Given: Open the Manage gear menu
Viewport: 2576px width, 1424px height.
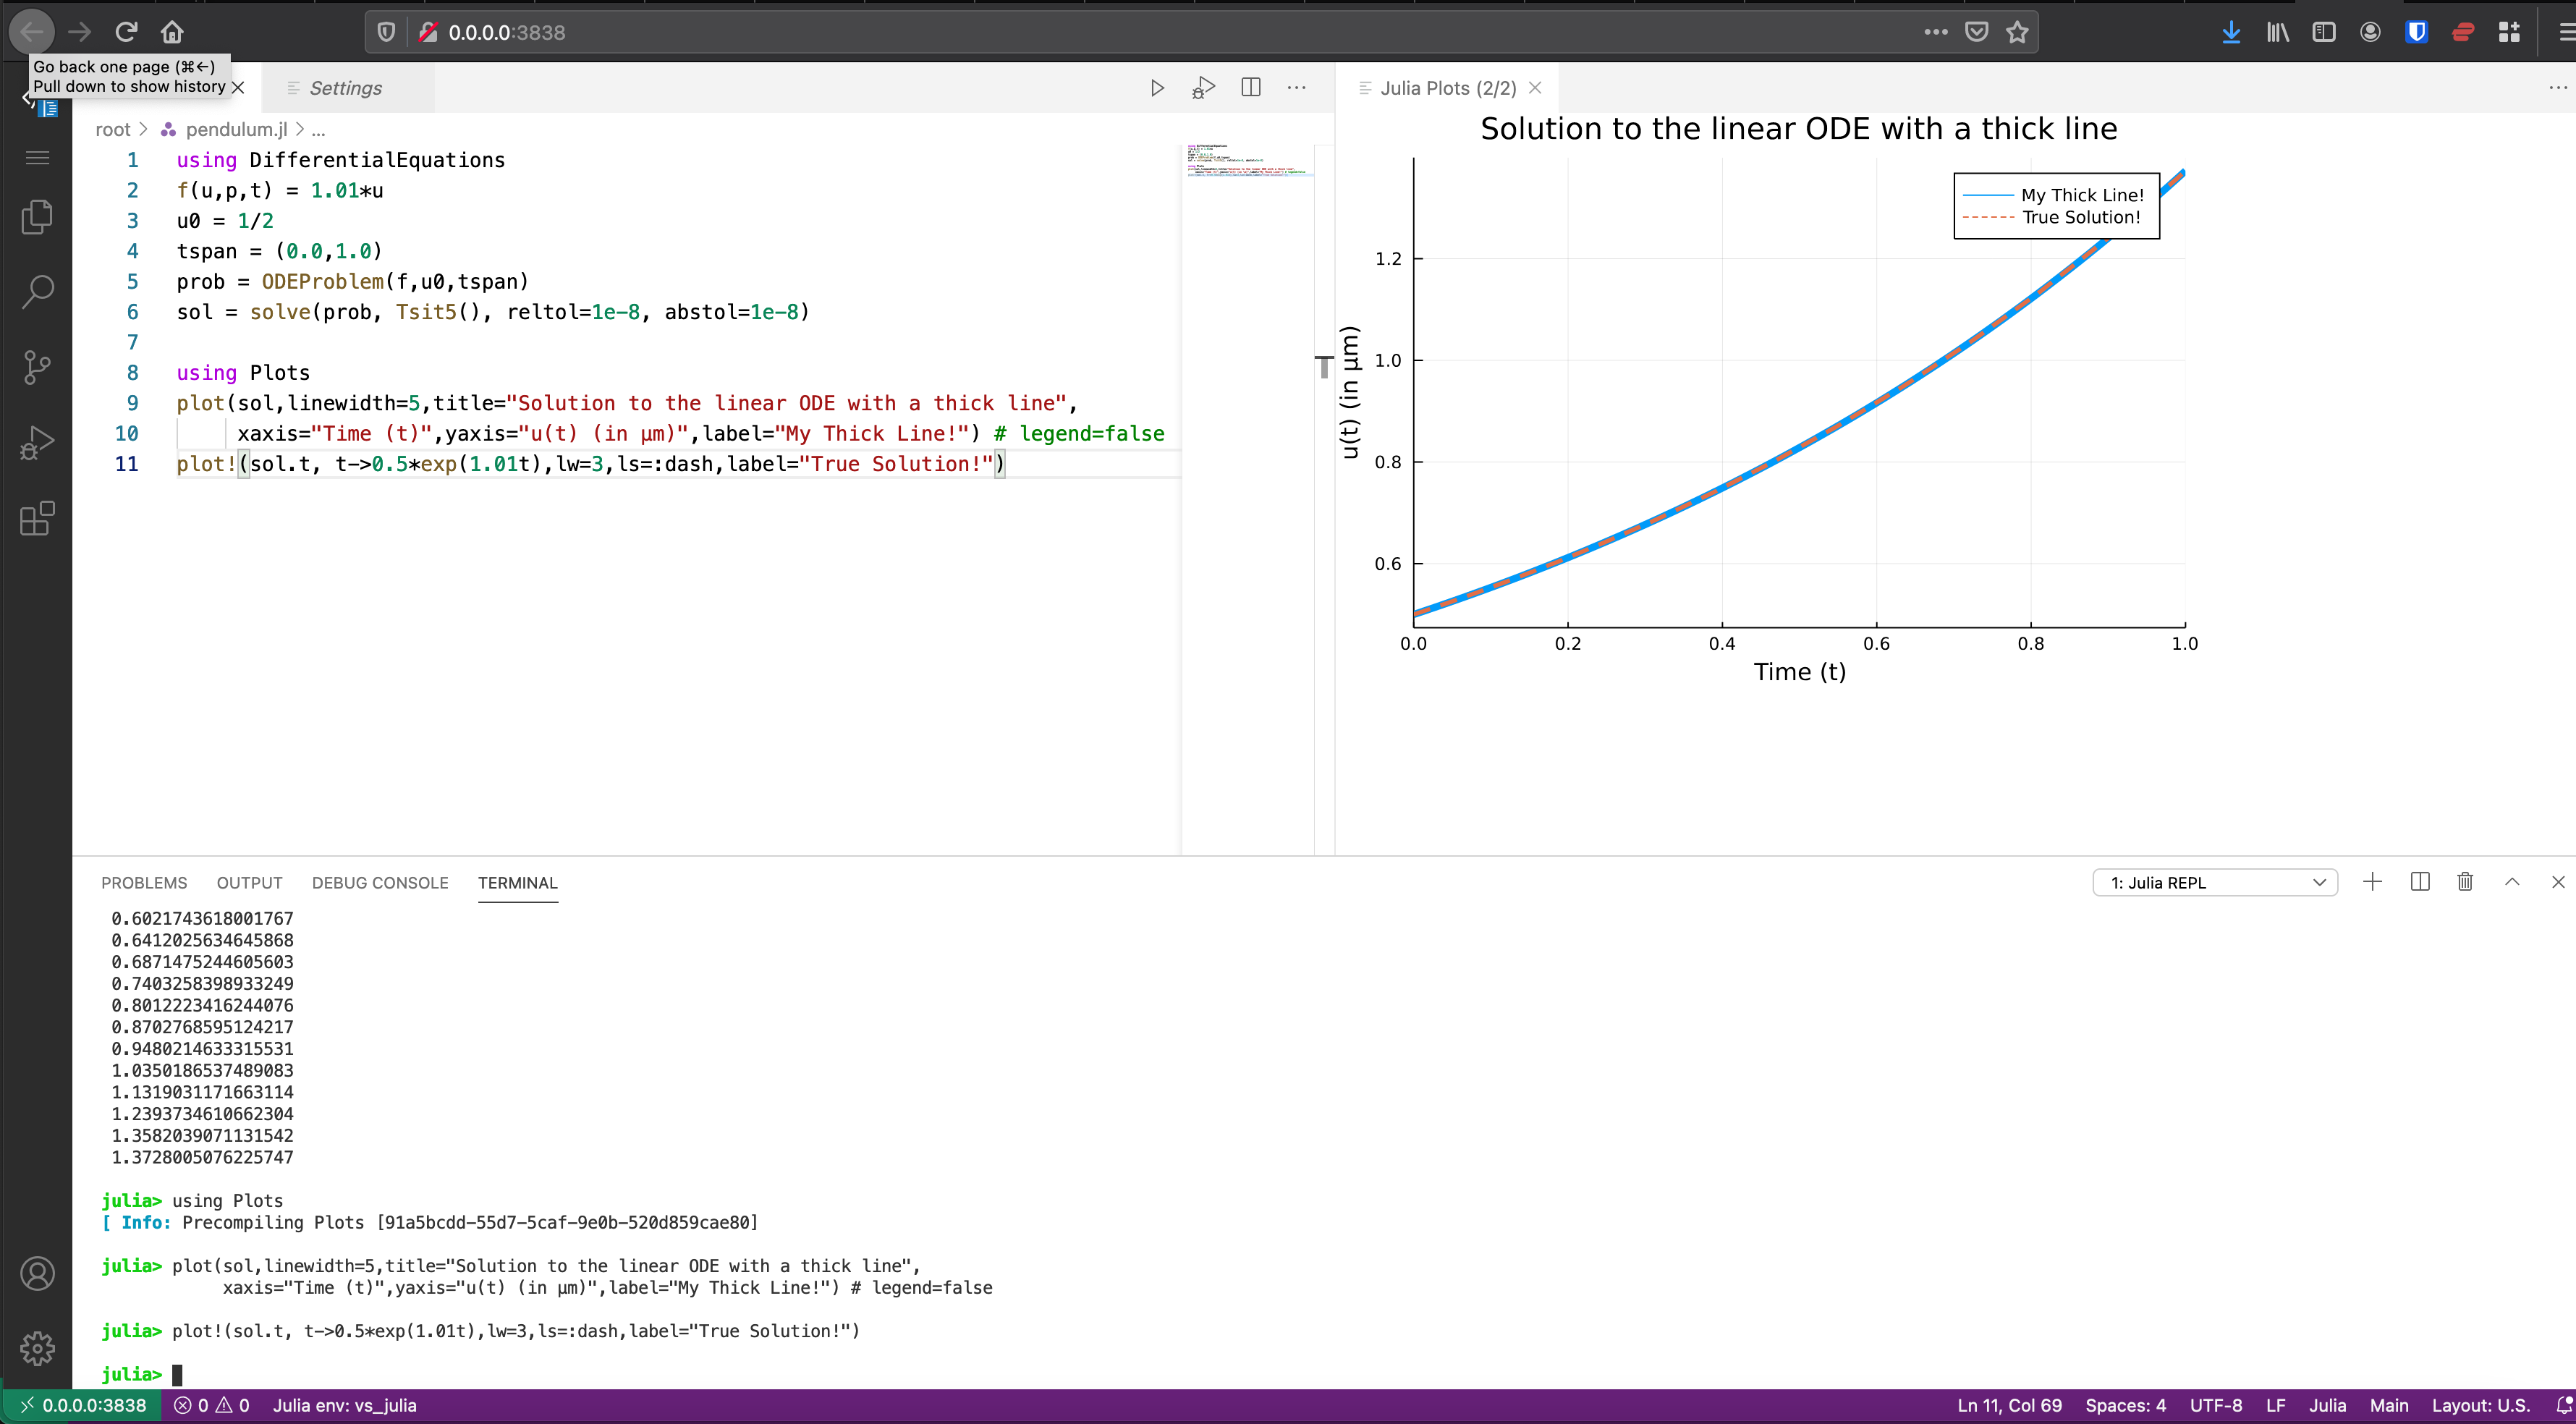Looking at the screenshot, I should 37,1348.
